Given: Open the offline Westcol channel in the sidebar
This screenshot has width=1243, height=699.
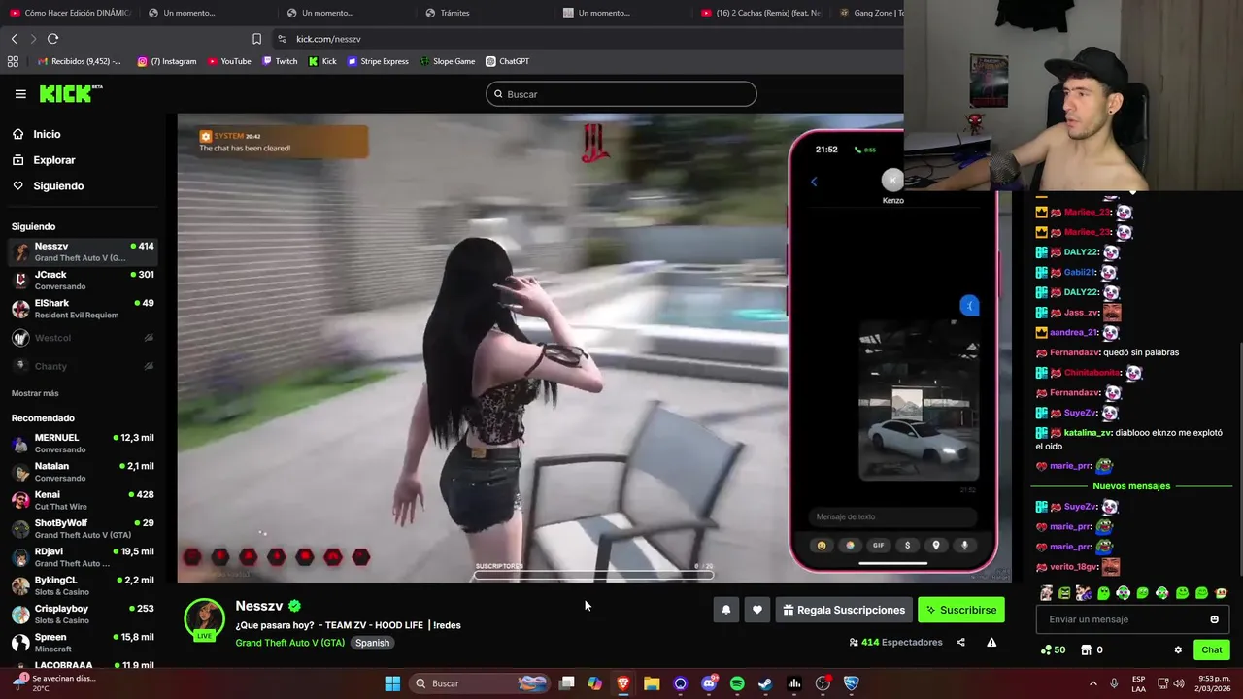Looking at the screenshot, I should tap(83, 338).
